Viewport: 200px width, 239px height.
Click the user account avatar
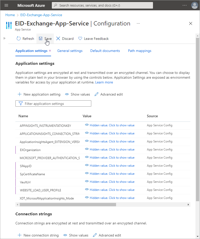194,5
